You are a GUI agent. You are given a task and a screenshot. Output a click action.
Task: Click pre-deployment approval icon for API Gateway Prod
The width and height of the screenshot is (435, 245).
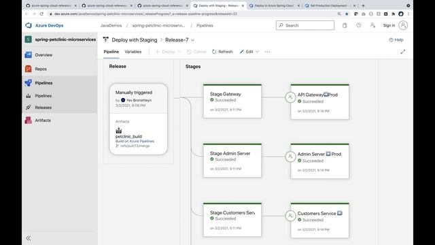(290, 97)
